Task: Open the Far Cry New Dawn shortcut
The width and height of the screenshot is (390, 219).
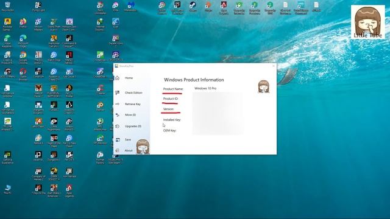Action: (x=69, y=141)
